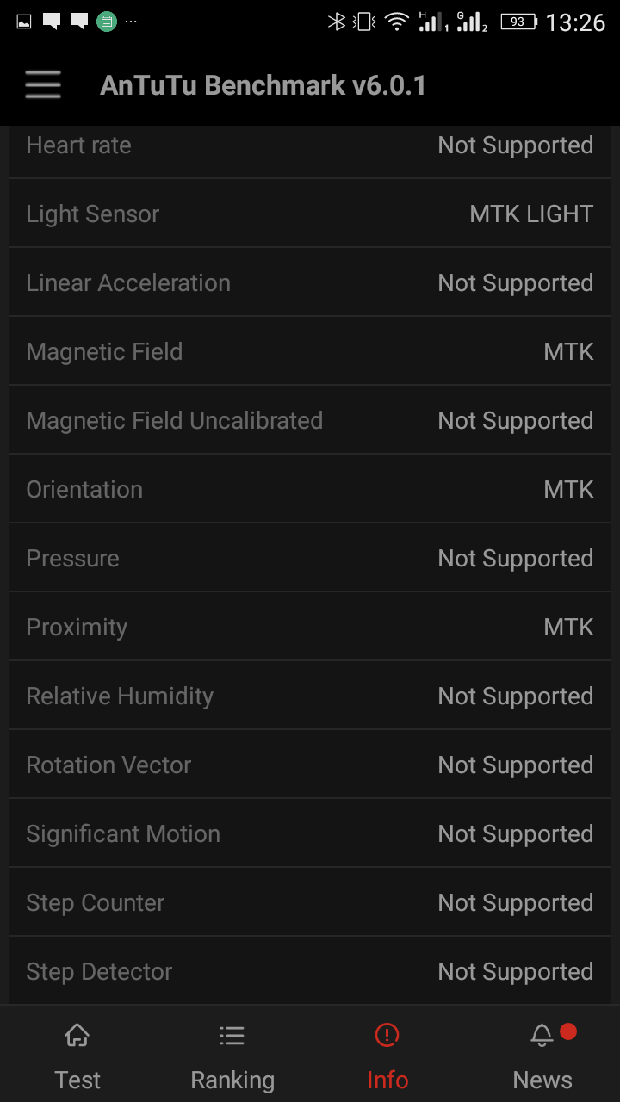The height and width of the screenshot is (1102, 620).
Task: Switch to the News tab label
Action: pyautogui.click(x=542, y=1080)
